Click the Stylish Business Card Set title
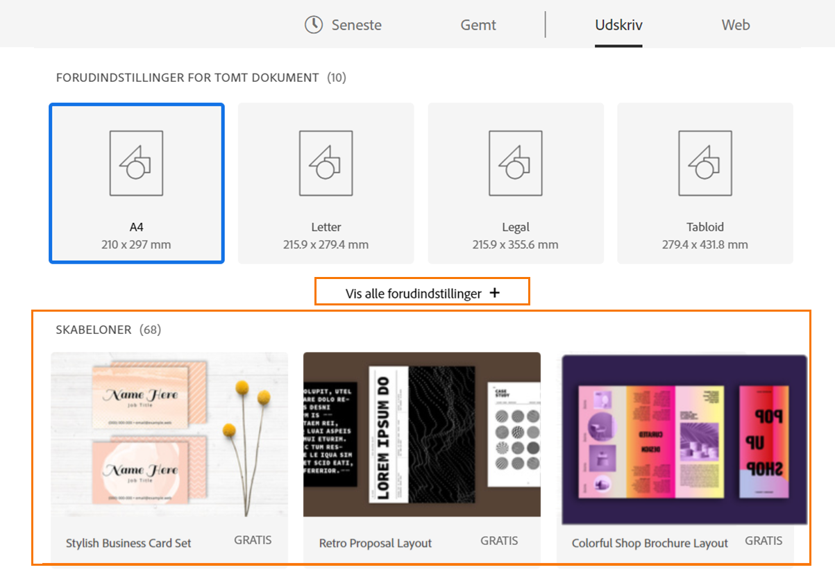 pos(128,543)
